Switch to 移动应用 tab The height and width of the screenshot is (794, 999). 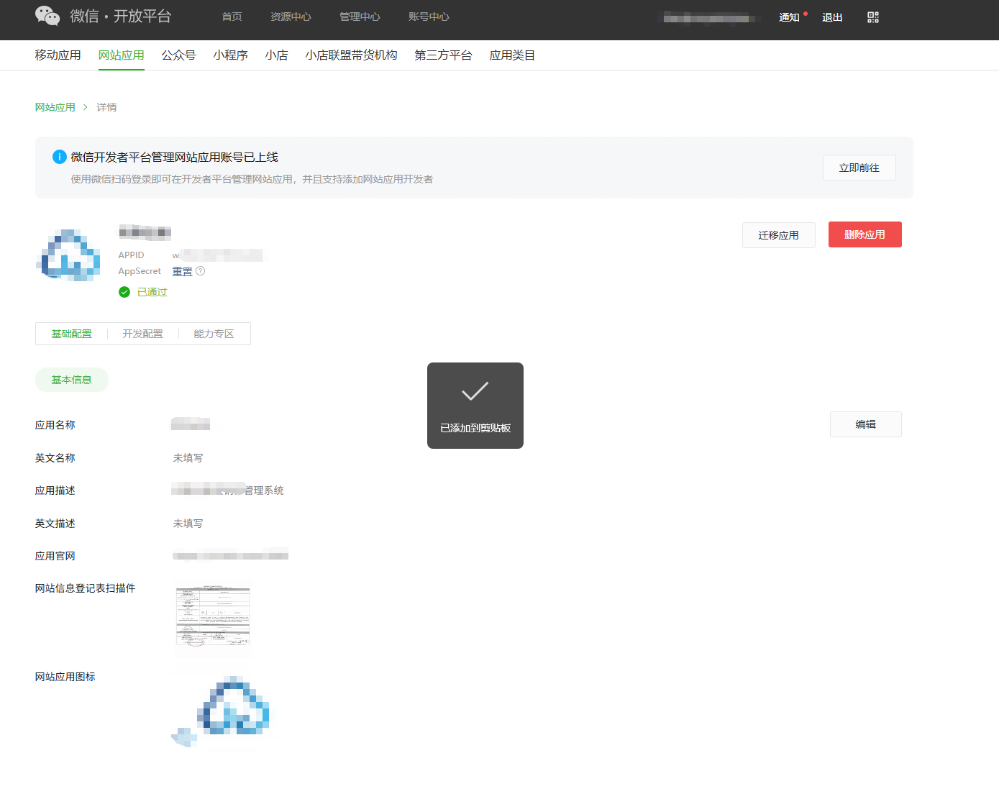[58, 55]
